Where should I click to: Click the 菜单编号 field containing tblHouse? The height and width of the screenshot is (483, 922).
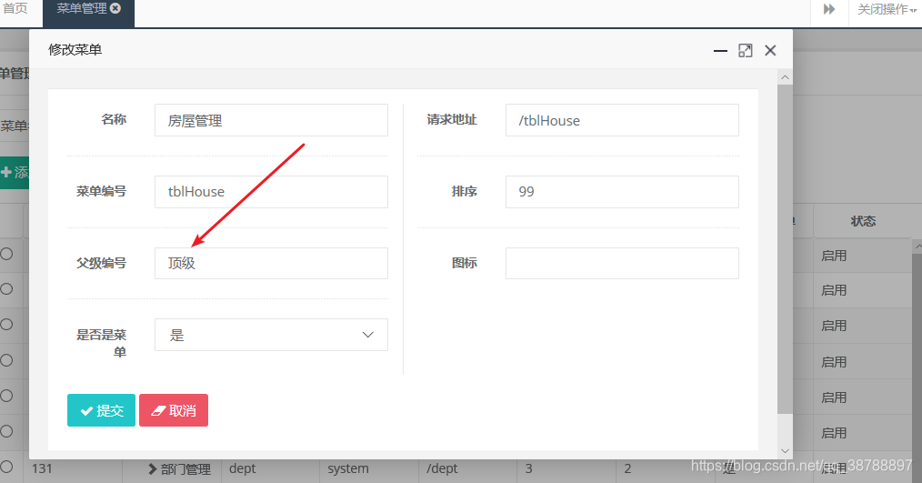coord(271,192)
